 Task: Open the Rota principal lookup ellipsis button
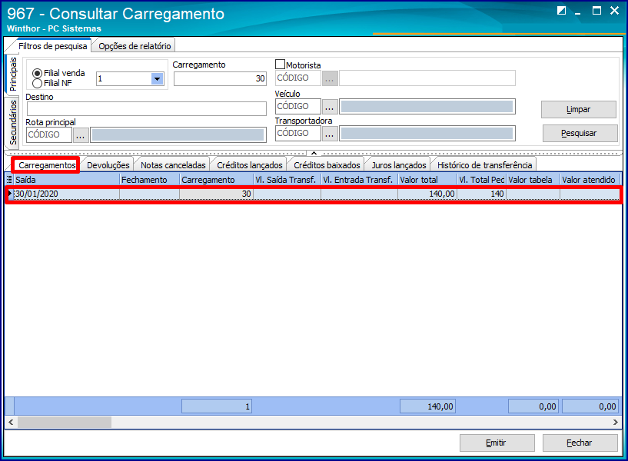tap(81, 135)
